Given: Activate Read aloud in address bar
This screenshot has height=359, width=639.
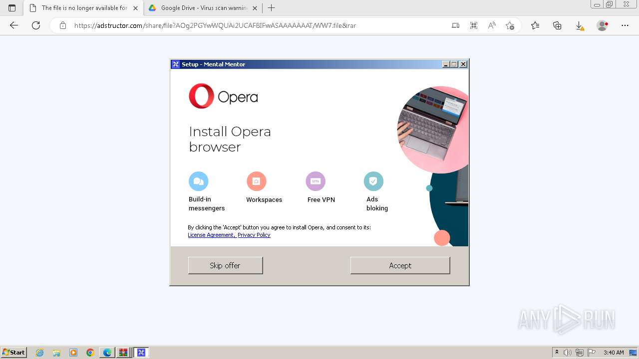Looking at the screenshot, I should coord(492,25).
